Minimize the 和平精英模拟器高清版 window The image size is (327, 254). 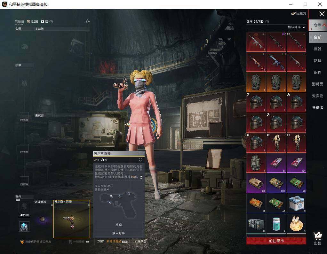(x=291, y=4)
